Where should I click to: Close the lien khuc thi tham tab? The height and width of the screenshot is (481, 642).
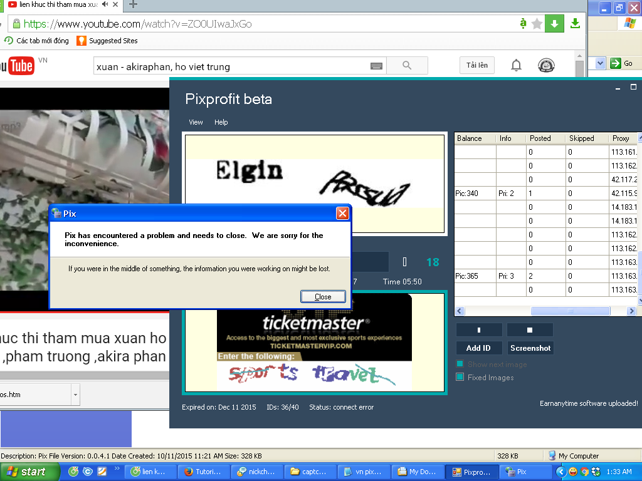coord(115,4)
